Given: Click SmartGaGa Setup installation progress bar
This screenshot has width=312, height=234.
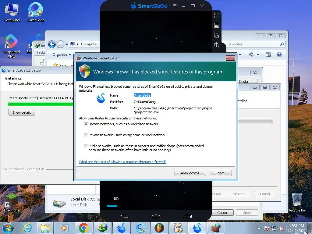Looking at the screenshot, I should click(x=41, y=104).
